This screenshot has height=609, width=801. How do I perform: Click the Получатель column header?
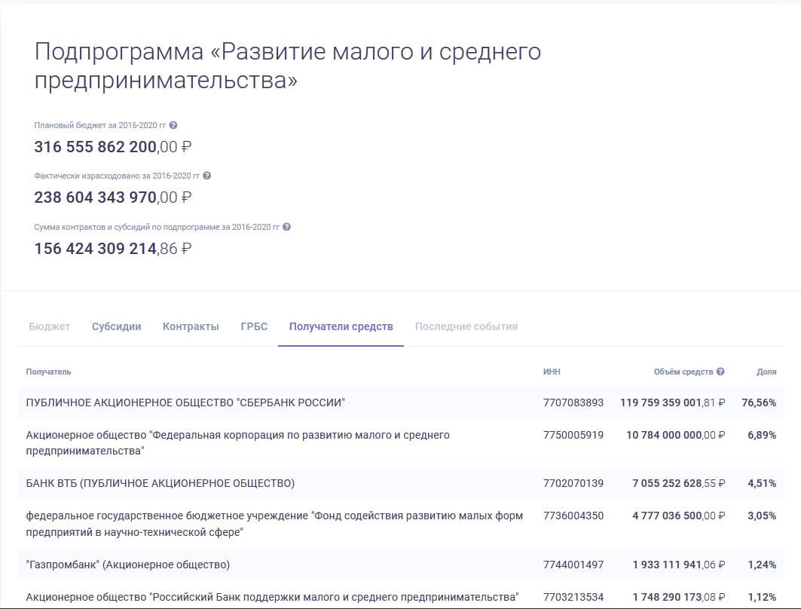point(48,372)
